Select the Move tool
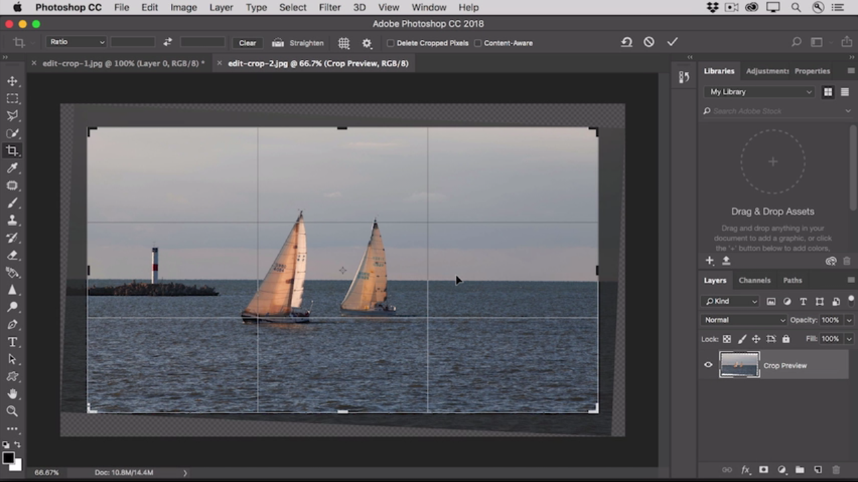 [13, 81]
